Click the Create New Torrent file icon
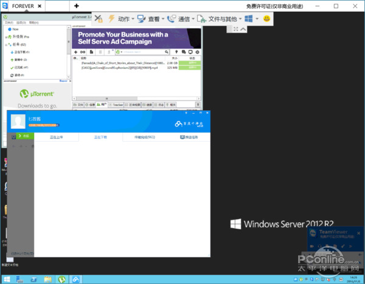The image size is (365, 284). click(x=91, y=52)
